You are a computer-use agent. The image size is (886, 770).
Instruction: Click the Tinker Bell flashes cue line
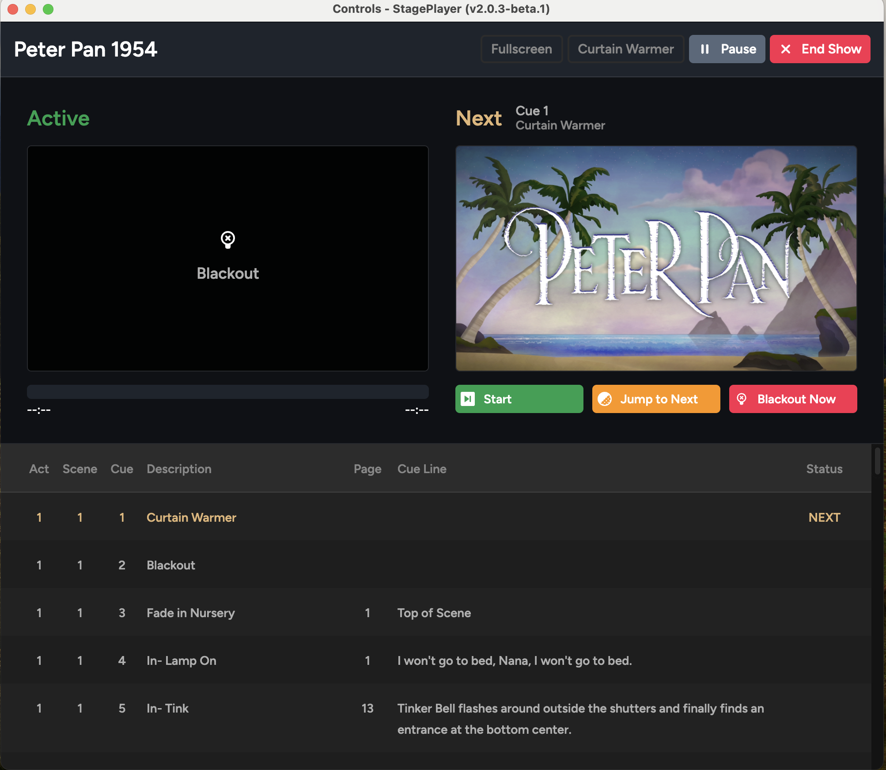[580, 719]
